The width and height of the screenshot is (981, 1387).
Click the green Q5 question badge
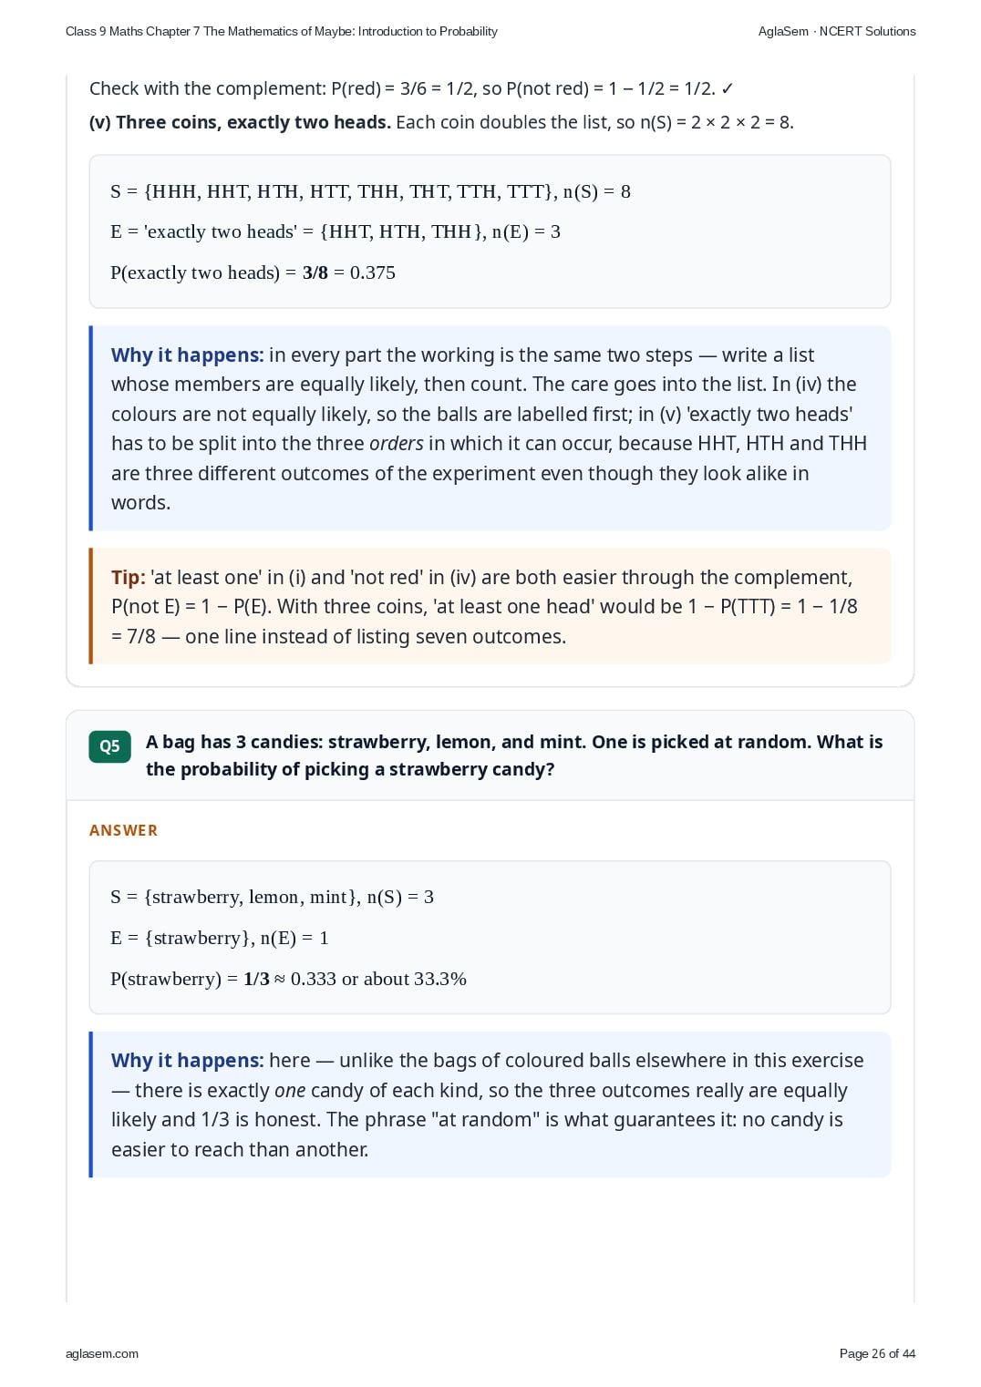point(109,746)
